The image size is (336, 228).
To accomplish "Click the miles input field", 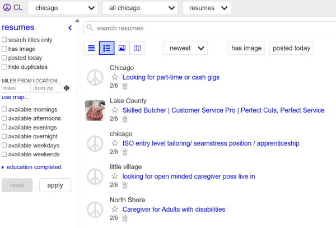I will pos(16,88).
